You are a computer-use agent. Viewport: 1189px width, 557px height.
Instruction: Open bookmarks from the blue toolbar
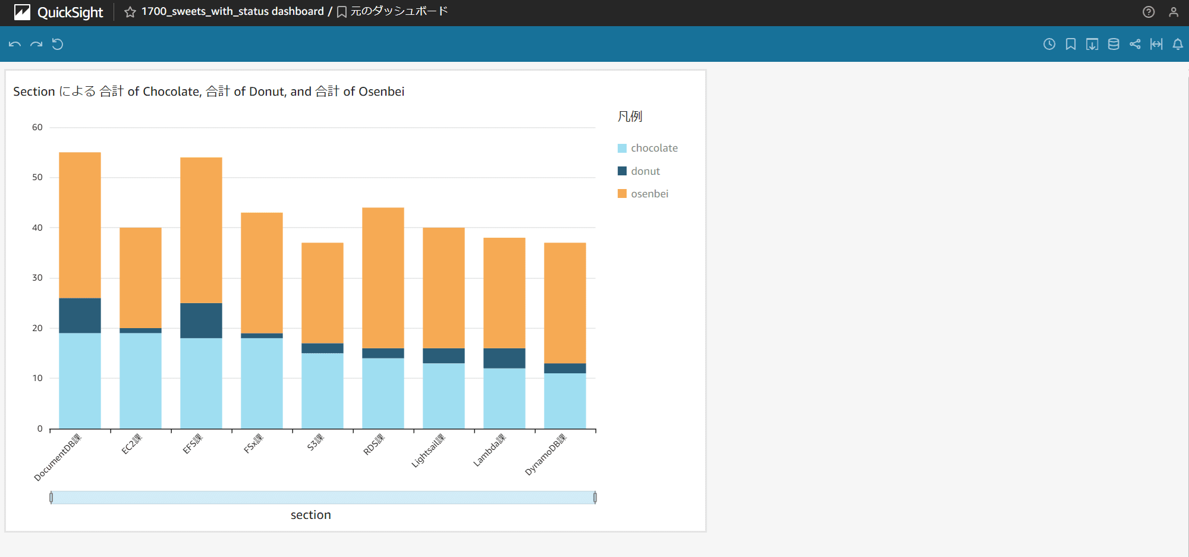pos(1071,44)
